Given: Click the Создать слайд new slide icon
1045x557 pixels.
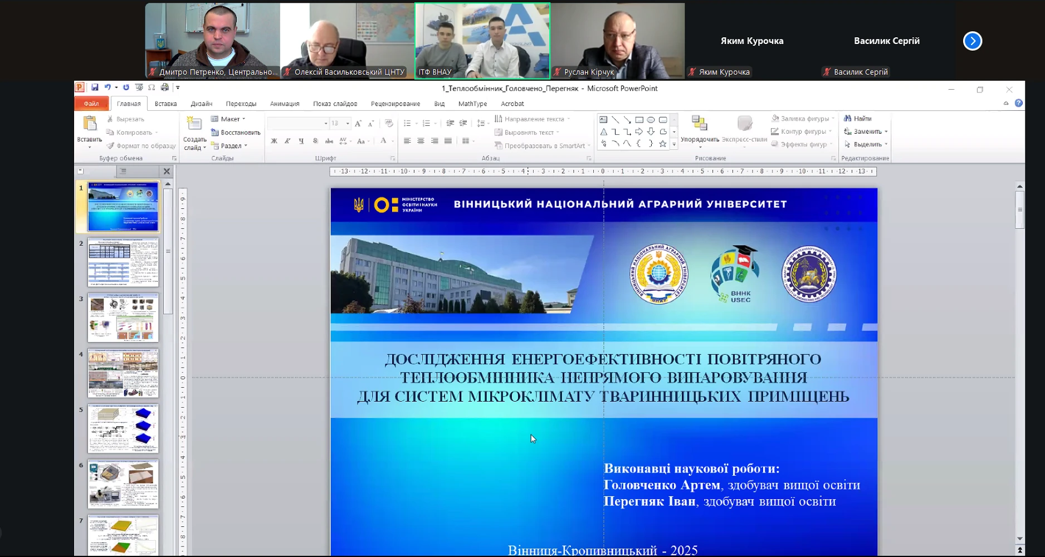Looking at the screenshot, I should point(193,124).
